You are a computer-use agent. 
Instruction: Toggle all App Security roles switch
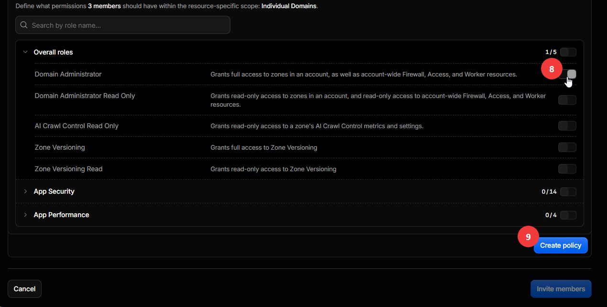coord(568,192)
